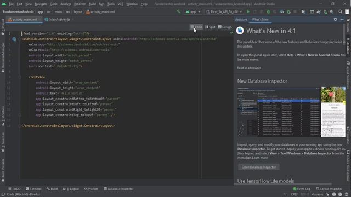Collapse fold marker at layout_constraintTop line
The height and width of the screenshot is (197, 351).
click(x=20, y=115)
